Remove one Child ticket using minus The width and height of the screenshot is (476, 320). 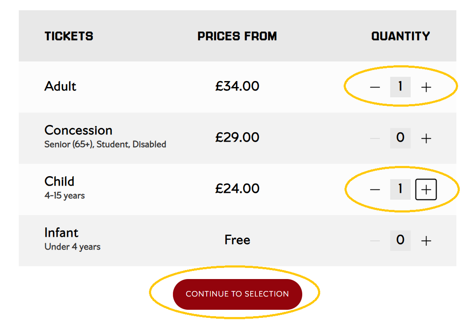pos(375,190)
